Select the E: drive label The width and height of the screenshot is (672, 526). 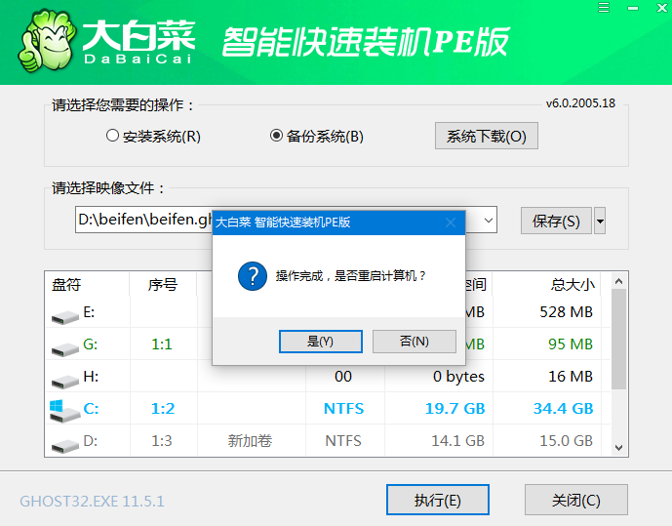89,312
